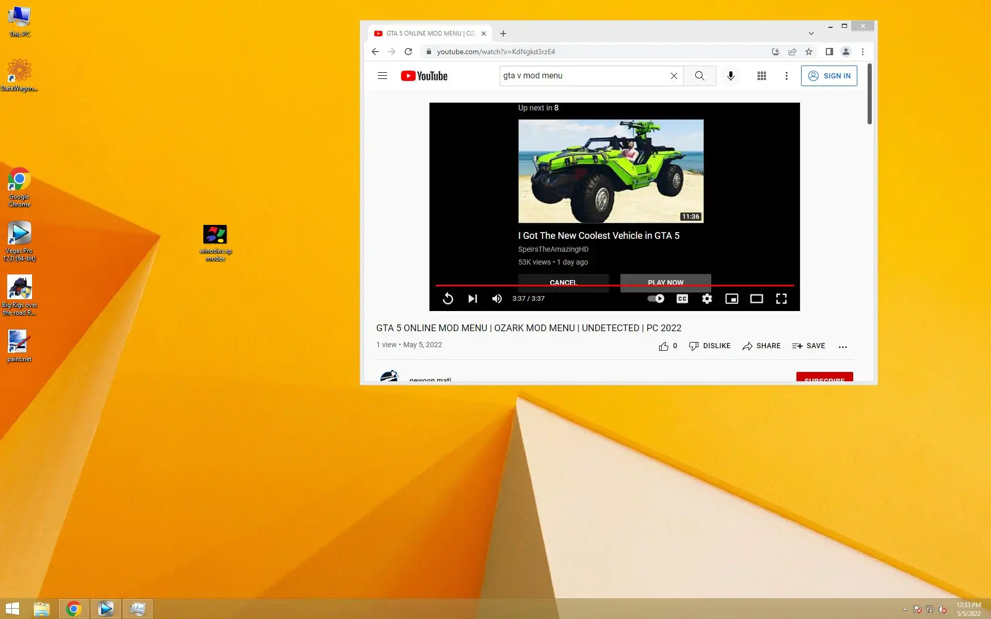Screen dimensions: 991x619
Task: Open the windows xp modee desktop icon
Action: pyautogui.click(x=215, y=235)
